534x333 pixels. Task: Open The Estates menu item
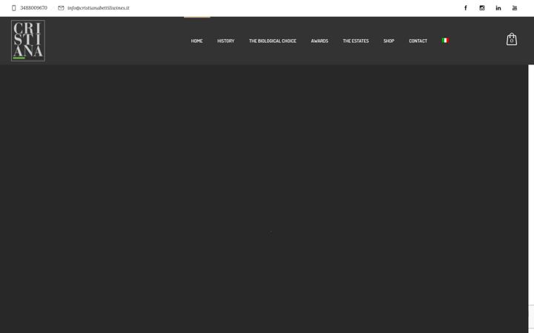coord(355,41)
